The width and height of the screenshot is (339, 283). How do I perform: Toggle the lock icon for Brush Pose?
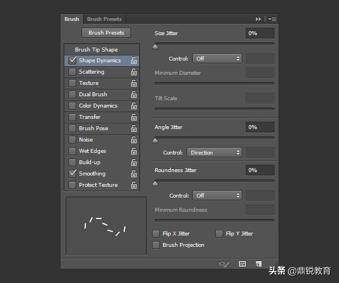134,128
